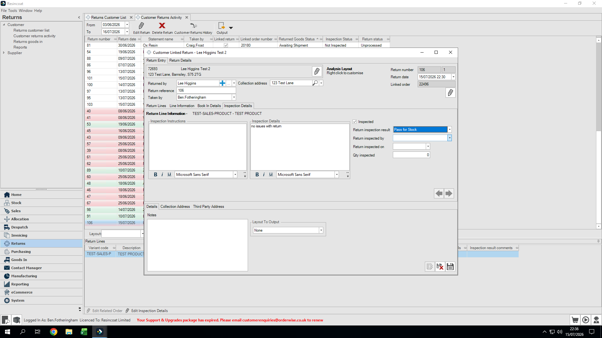Open Taken by dropdown
This screenshot has height=338, width=602.
pyautogui.click(x=234, y=97)
